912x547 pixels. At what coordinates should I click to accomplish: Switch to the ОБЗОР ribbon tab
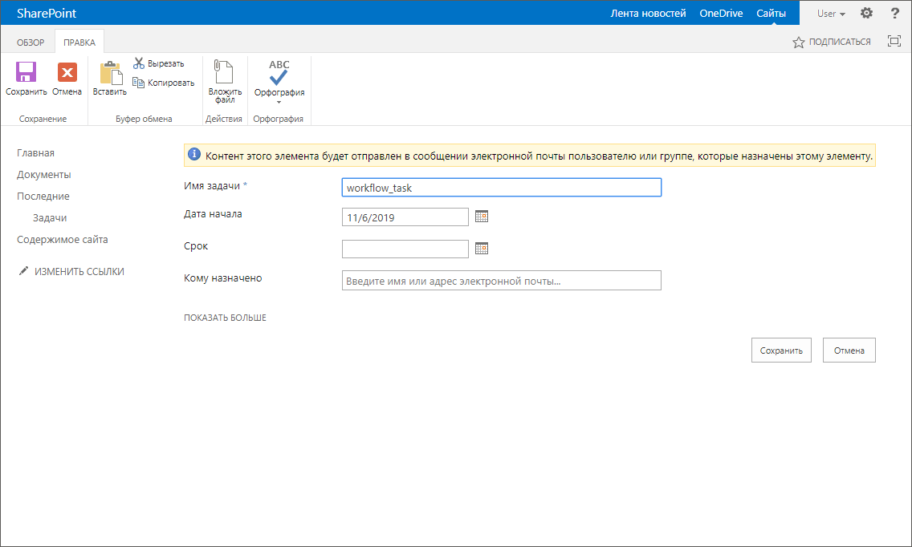[31, 43]
